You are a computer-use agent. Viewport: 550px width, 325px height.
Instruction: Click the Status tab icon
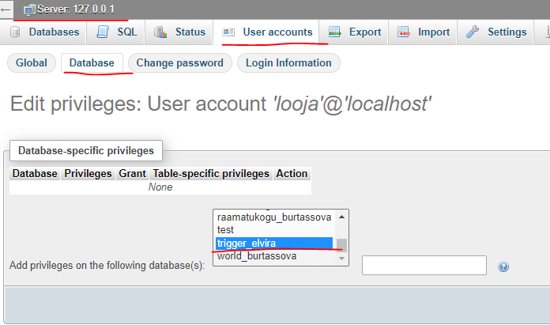click(160, 32)
